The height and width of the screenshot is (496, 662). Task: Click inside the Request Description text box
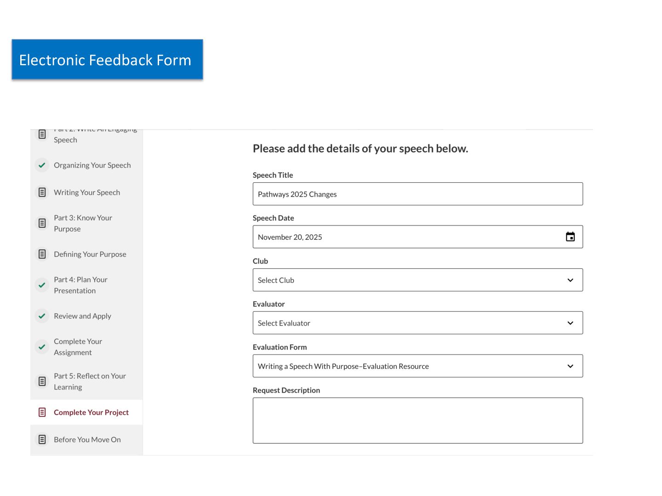(417, 420)
